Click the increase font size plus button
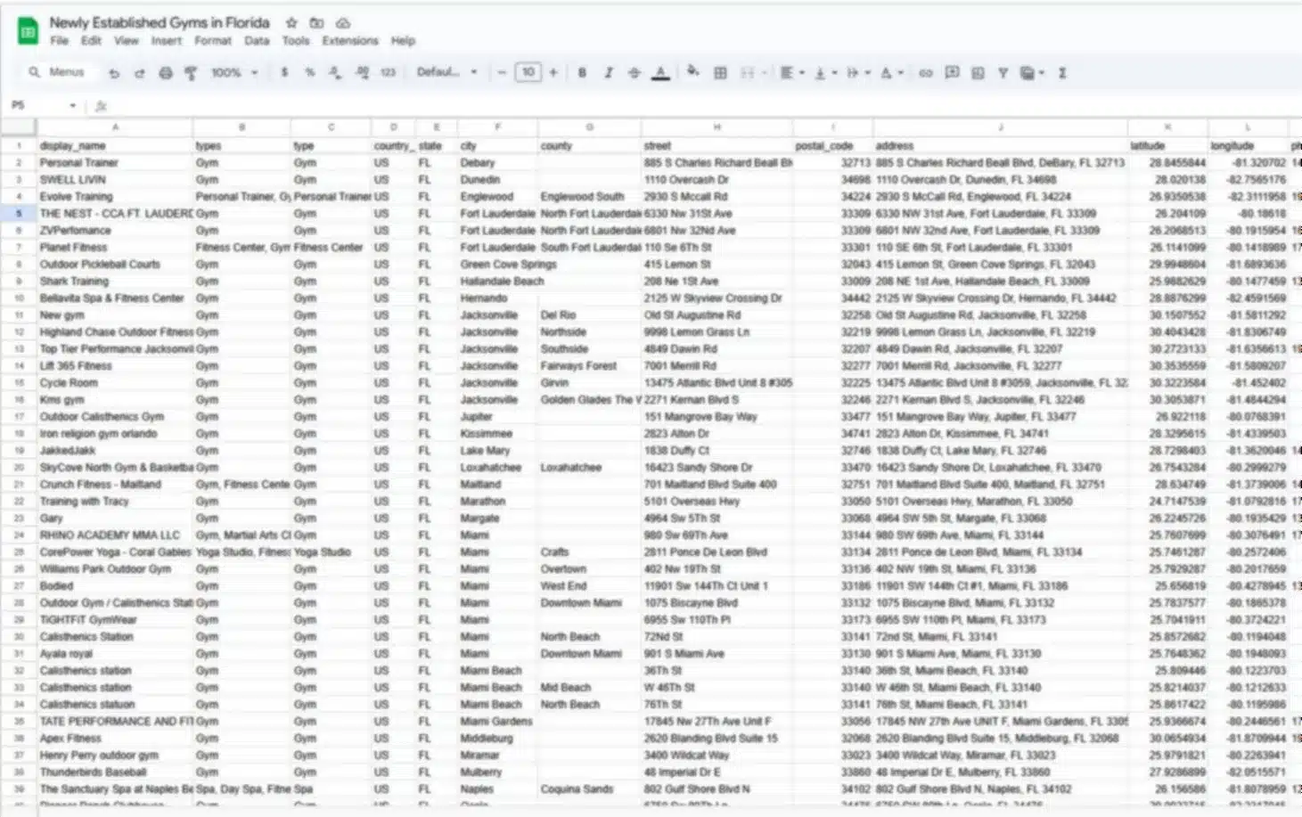This screenshot has width=1302, height=817. click(553, 73)
